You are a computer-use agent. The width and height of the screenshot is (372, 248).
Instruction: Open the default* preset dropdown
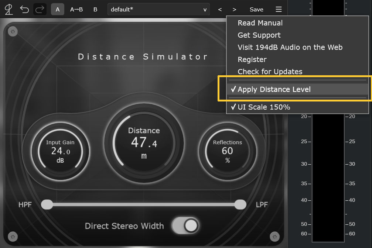[x=158, y=10]
